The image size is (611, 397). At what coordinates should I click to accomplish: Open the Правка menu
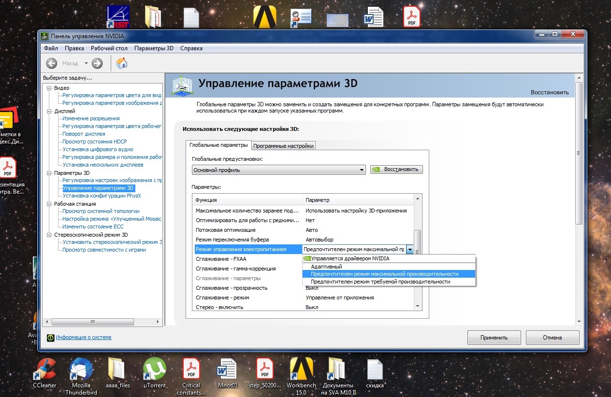pos(74,48)
